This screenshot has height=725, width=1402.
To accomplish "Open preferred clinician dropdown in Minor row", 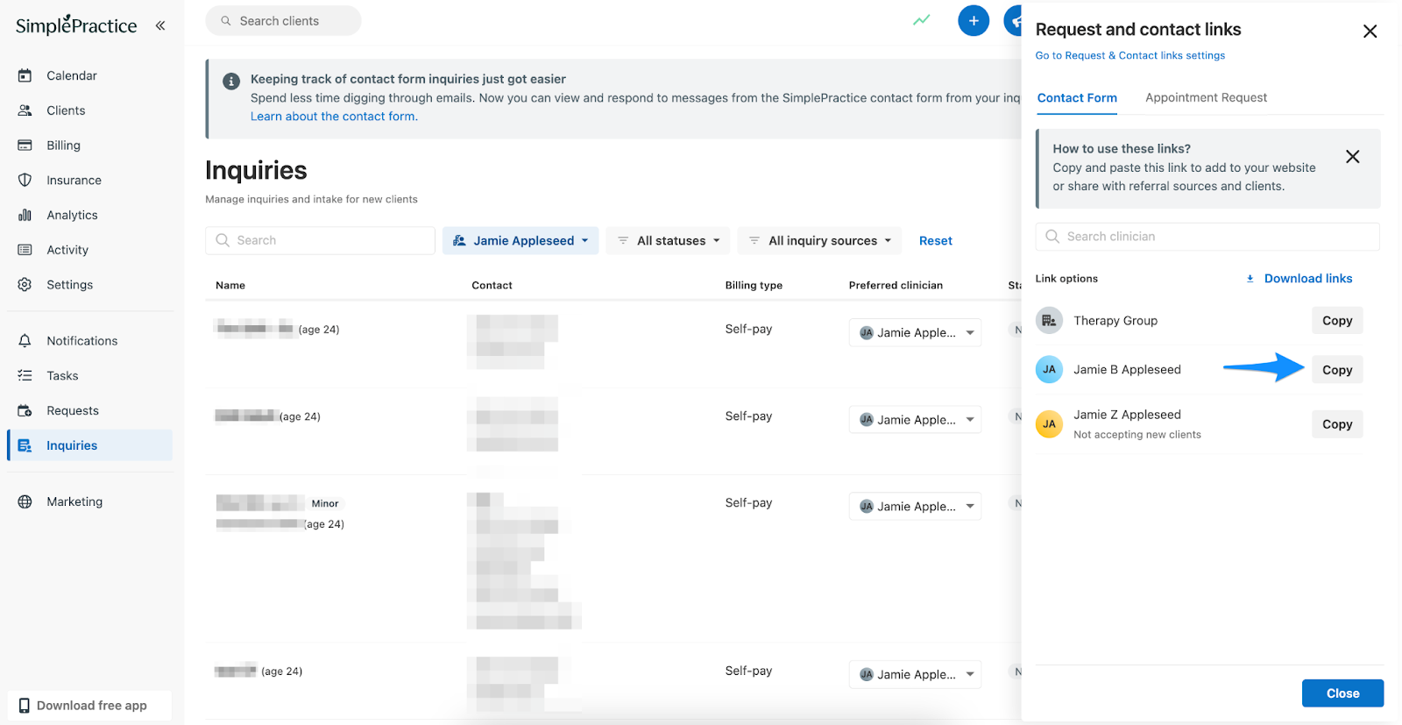I will pyautogui.click(x=915, y=506).
